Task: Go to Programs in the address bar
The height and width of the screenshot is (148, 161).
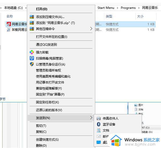Action: coord(128,8)
